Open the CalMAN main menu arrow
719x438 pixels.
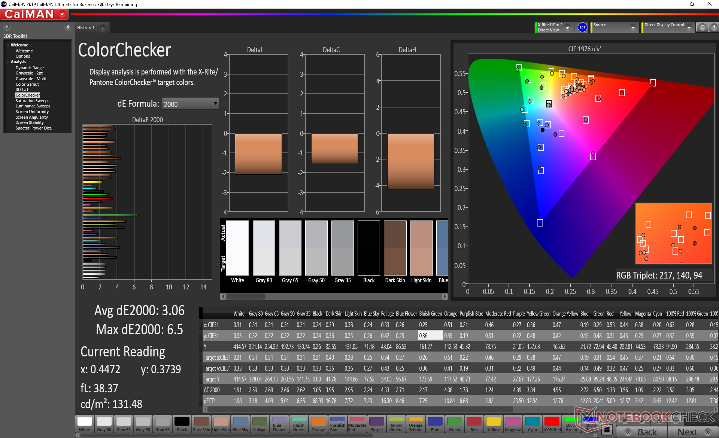[x=62, y=14]
